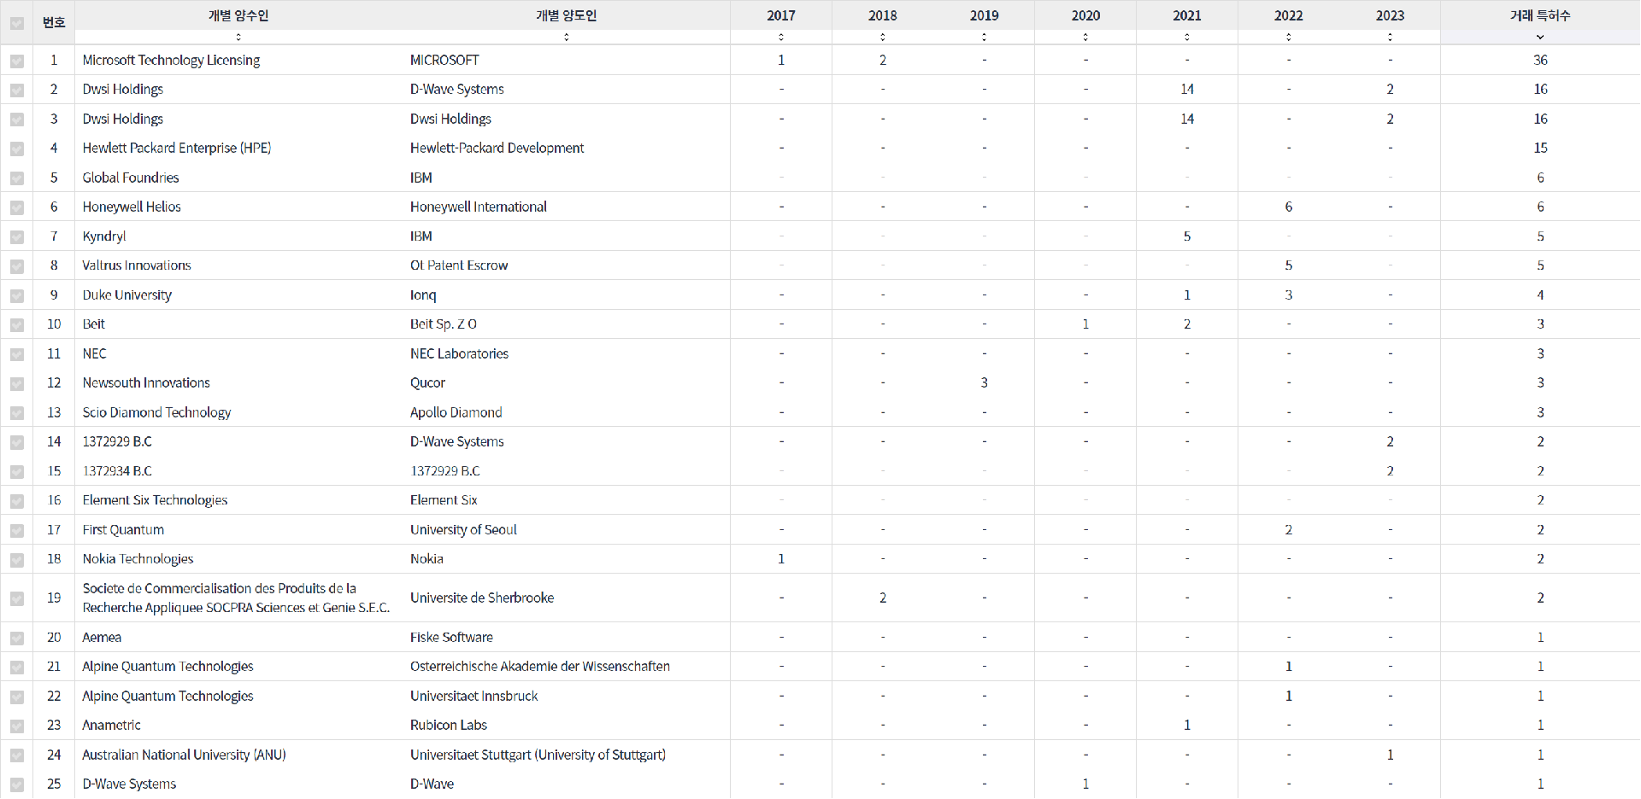The image size is (1641, 799).
Task: Check the Duke University row checkbox
Action: click(17, 296)
